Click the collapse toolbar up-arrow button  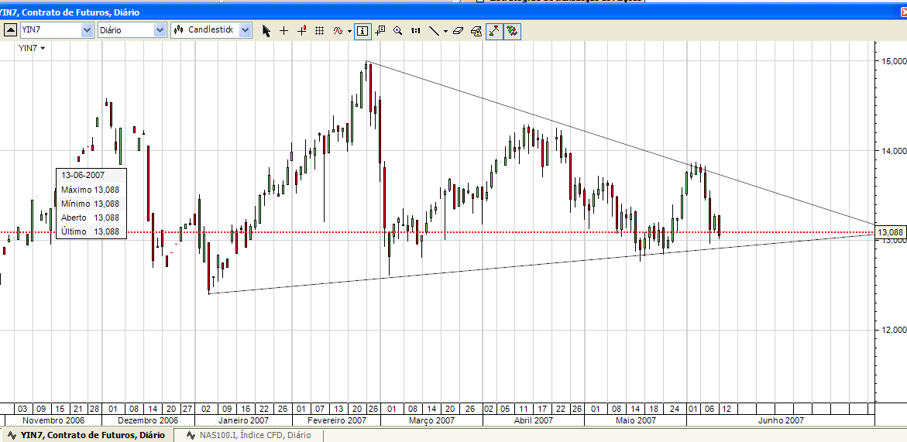pyautogui.click(x=10, y=31)
